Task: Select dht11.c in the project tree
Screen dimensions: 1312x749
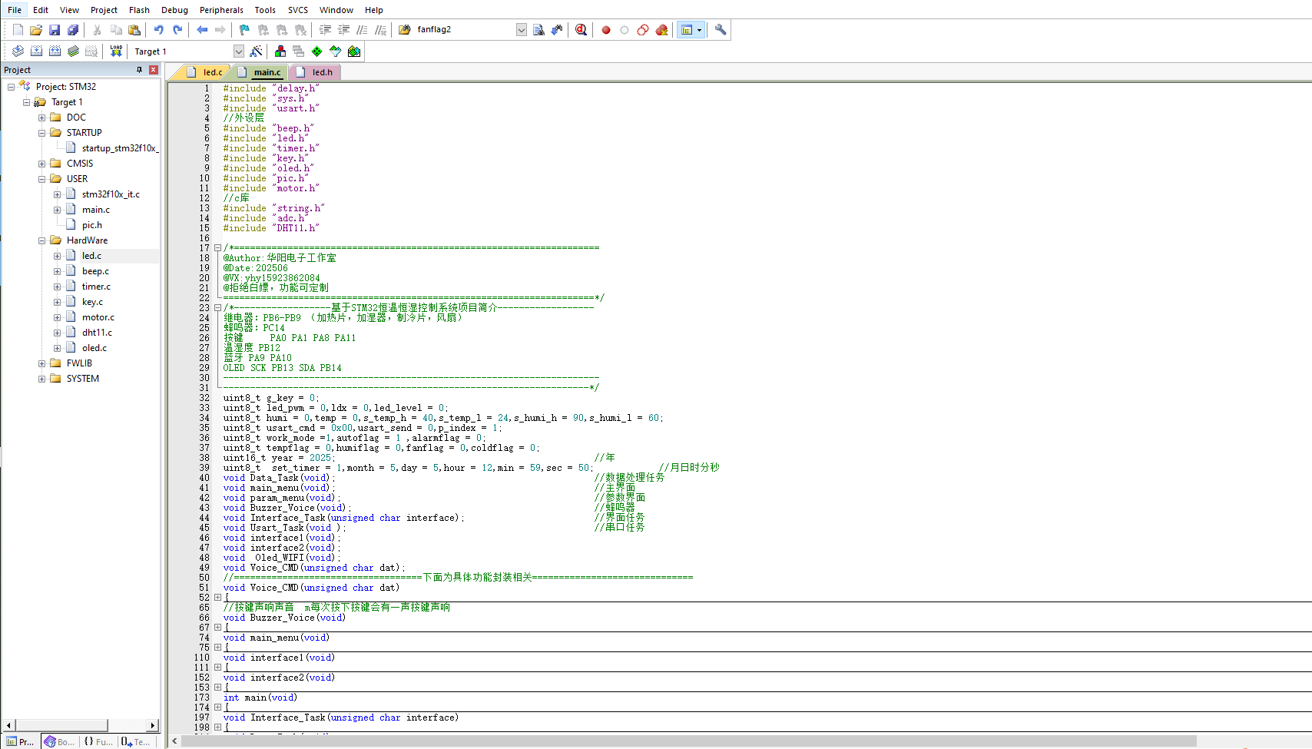Action: [x=97, y=333]
